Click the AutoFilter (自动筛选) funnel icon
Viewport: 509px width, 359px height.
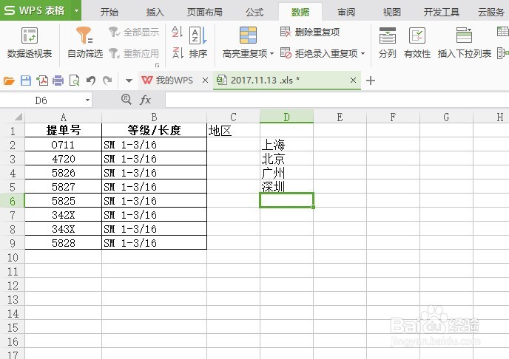tap(84, 35)
